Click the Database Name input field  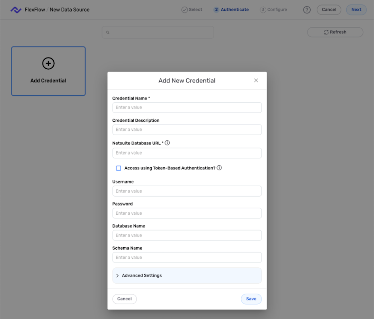(x=187, y=235)
